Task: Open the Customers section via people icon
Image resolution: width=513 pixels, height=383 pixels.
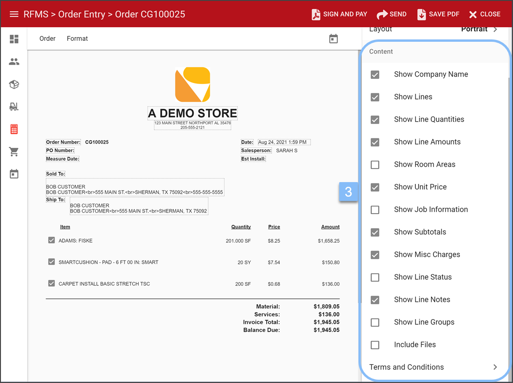Action: 14,61
